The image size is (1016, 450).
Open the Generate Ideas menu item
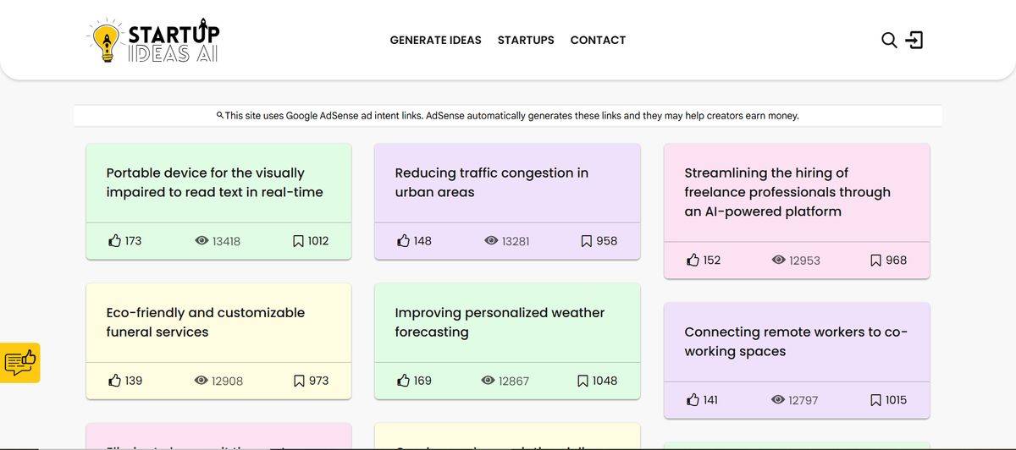tap(435, 40)
